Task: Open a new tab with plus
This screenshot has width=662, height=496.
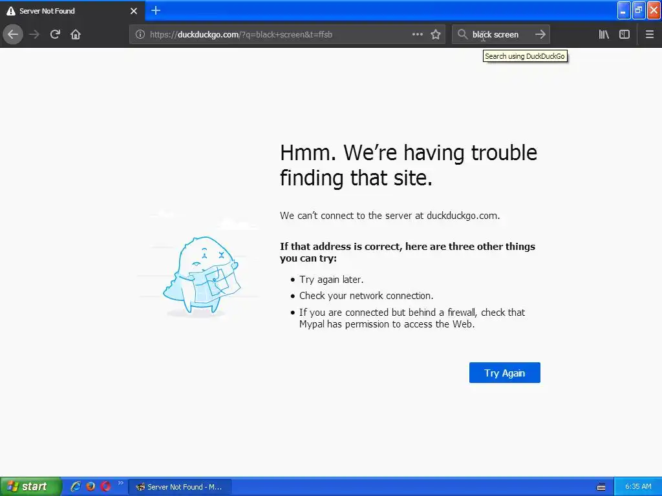Action: tap(155, 10)
